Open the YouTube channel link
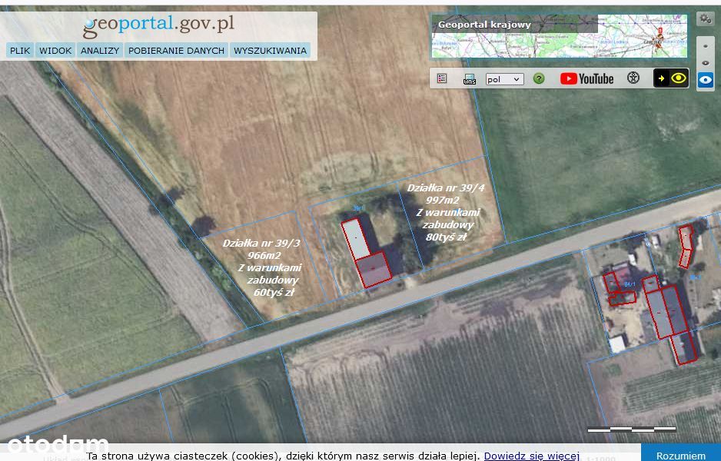The image size is (721, 461). (586, 78)
